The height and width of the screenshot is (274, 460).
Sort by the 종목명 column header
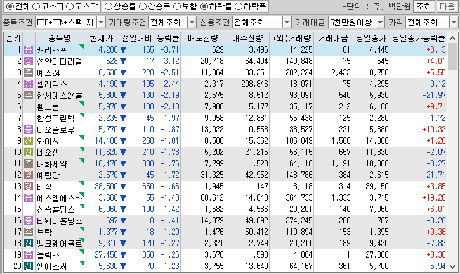click(60, 38)
